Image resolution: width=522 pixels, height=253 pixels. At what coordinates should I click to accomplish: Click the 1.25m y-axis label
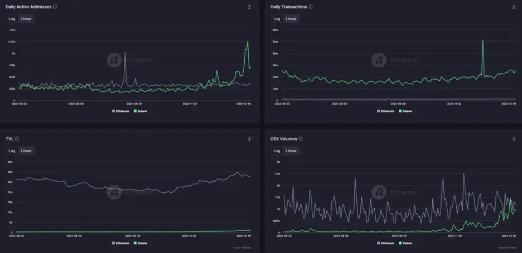(x=13, y=42)
